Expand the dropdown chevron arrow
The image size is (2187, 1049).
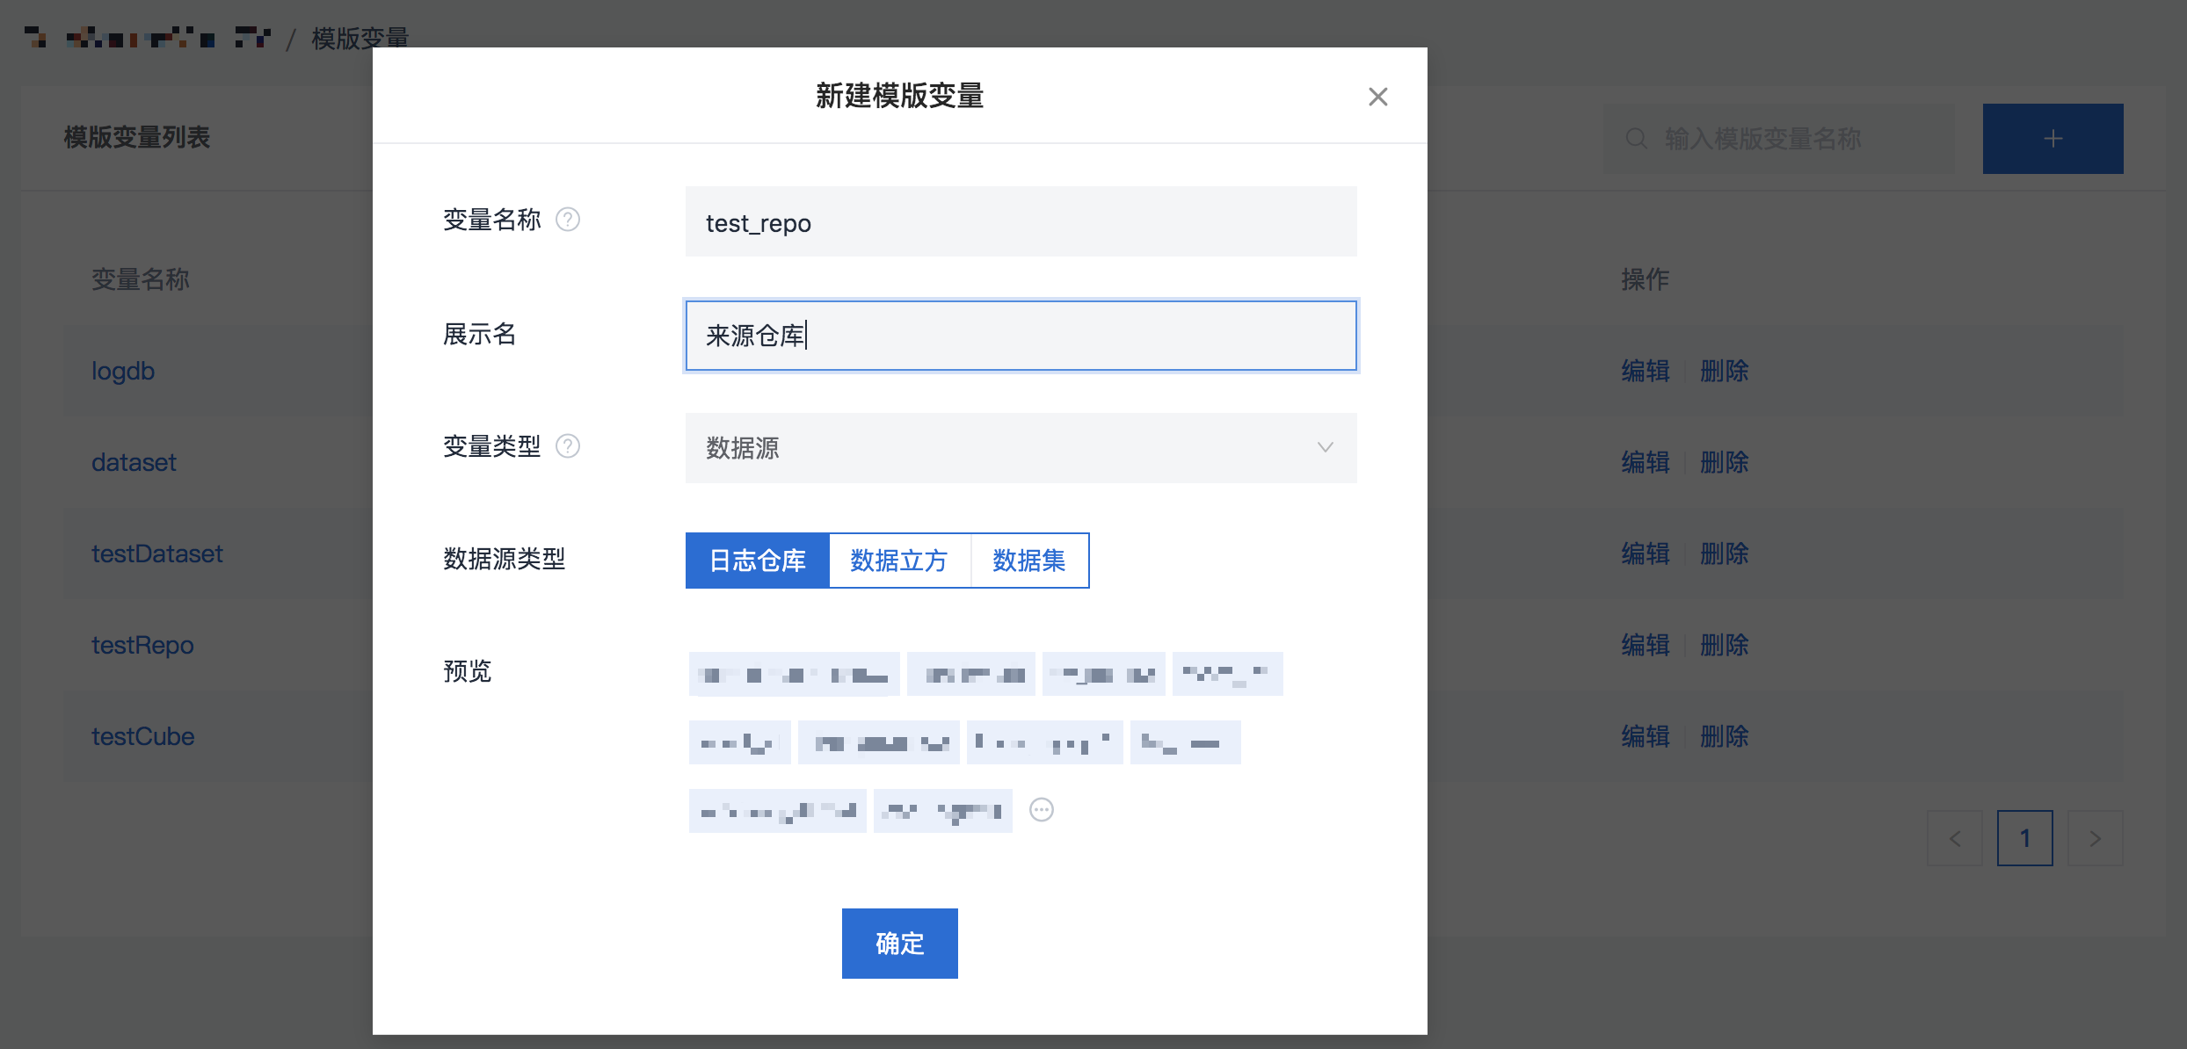[x=1326, y=447]
